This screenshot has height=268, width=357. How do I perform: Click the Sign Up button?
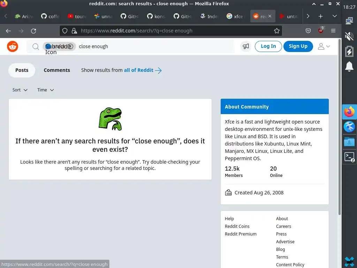(x=298, y=46)
